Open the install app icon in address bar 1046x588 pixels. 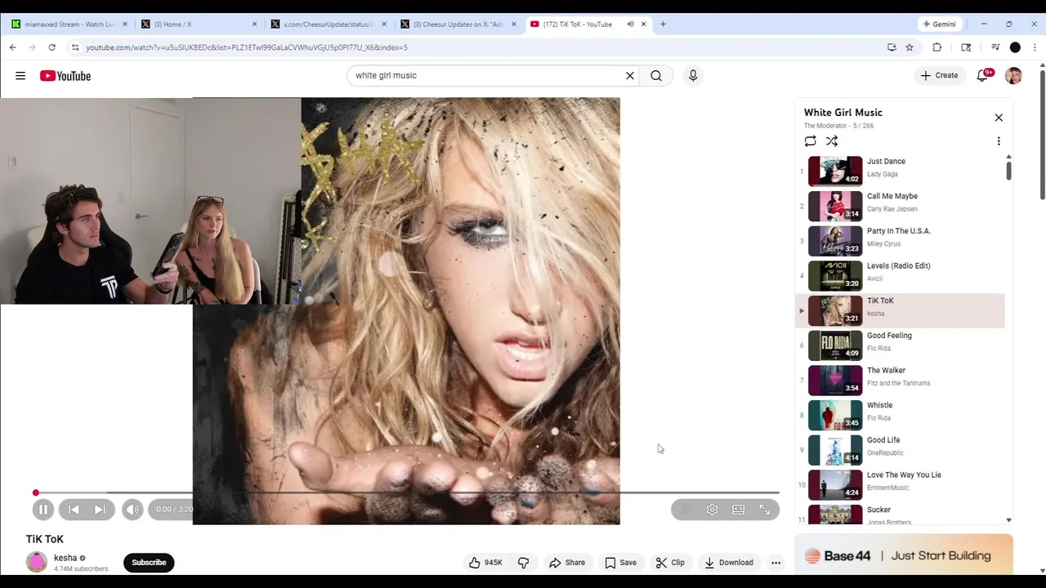(892, 47)
